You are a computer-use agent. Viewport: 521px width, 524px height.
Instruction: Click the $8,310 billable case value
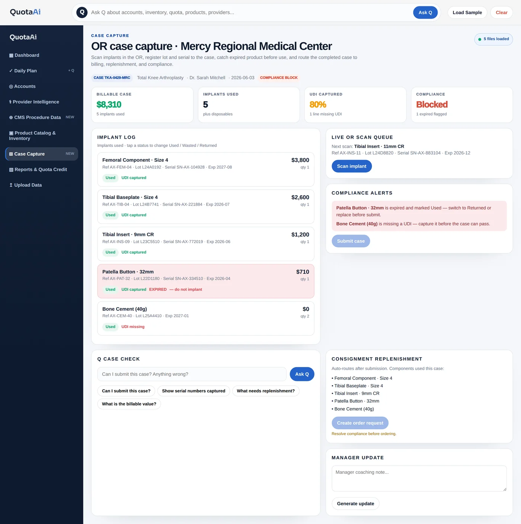tap(109, 105)
